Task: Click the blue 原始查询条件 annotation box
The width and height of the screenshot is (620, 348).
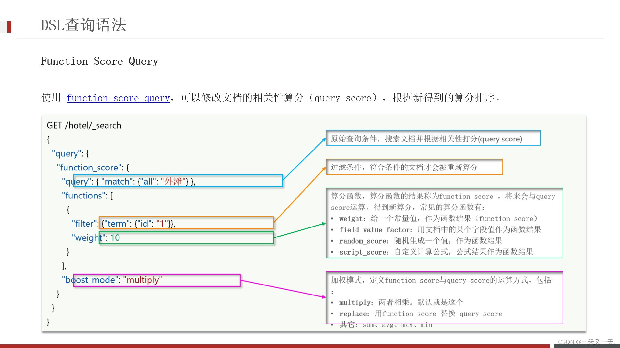Action: pos(433,138)
